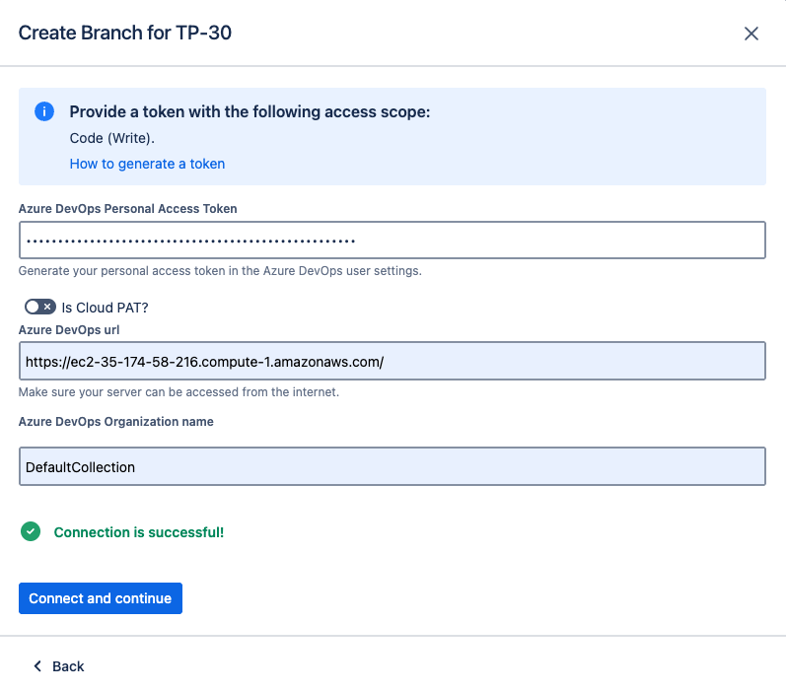Focus the Personal Access Token field
Viewport: 786px width, 692px height.
pos(392,241)
